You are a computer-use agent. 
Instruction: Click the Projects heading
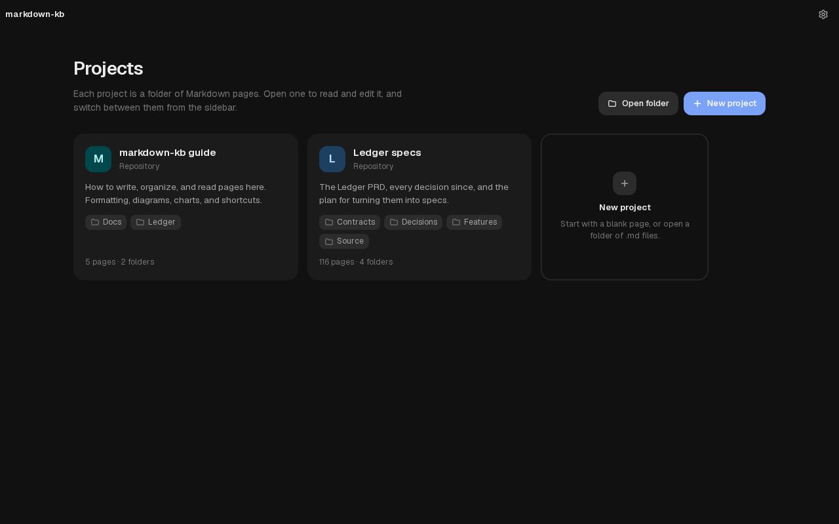click(108, 68)
